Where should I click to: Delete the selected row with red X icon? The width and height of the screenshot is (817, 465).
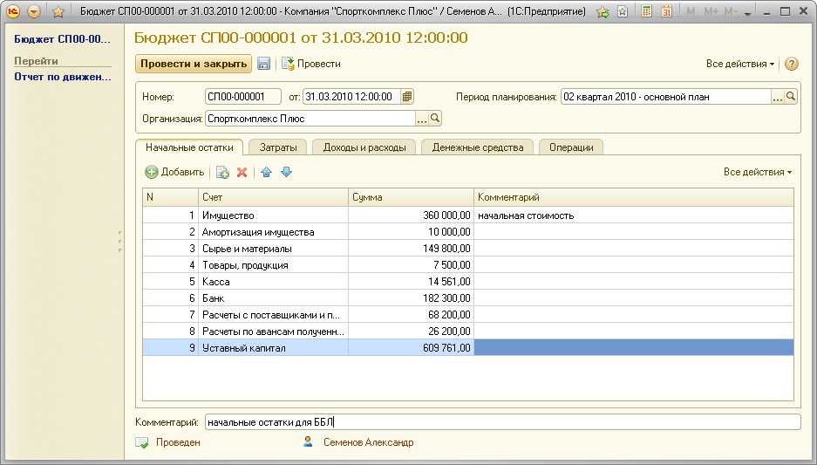point(242,173)
